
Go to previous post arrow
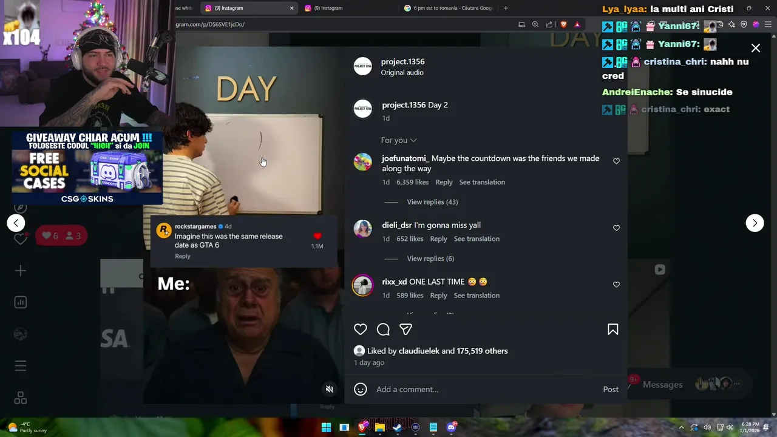click(x=16, y=223)
